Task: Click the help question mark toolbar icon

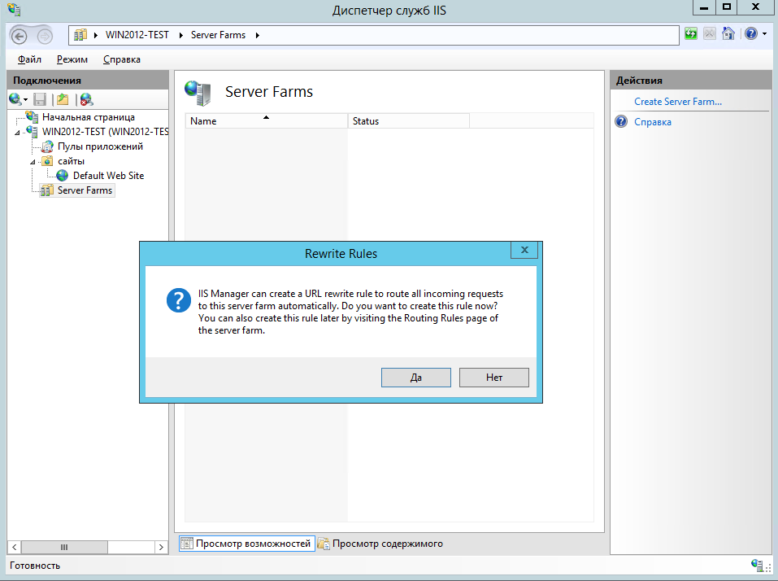Action: tap(750, 34)
